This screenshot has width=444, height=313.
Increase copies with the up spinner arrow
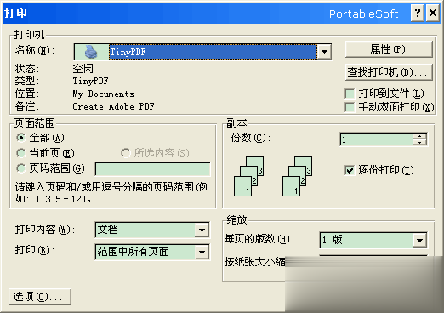pos(419,136)
